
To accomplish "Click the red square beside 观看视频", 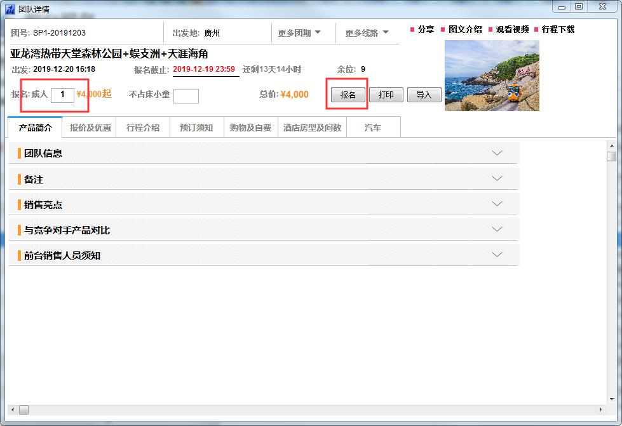I will 490,30.
